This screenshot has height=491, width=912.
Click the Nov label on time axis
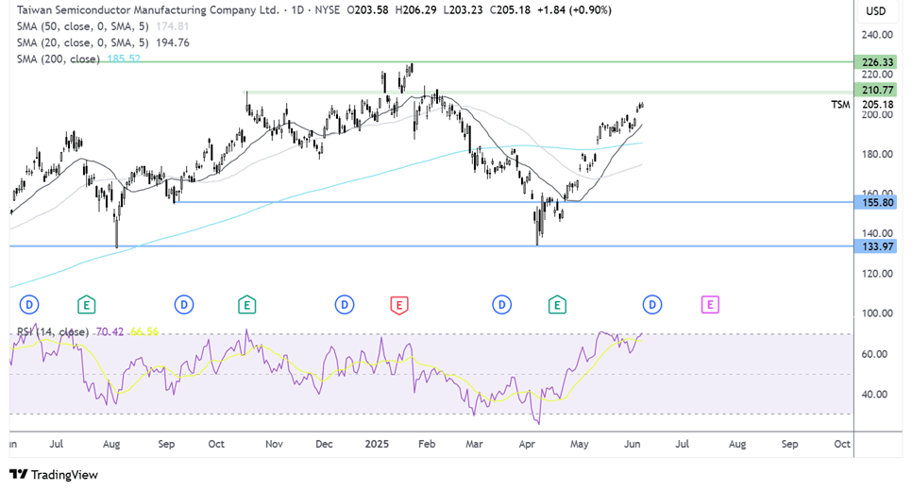pyautogui.click(x=274, y=444)
